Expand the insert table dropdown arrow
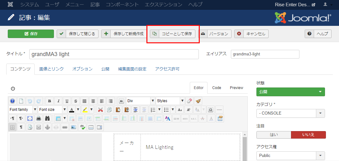The height and width of the screenshot is (161, 339). 65,118
